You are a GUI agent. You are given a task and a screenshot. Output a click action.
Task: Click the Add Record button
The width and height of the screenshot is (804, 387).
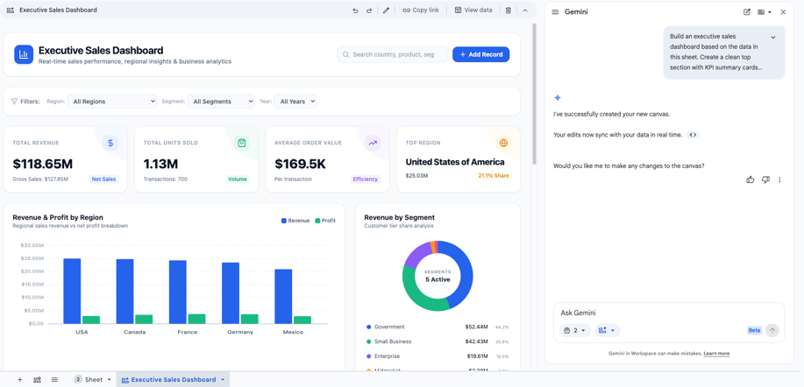click(481, 54)
